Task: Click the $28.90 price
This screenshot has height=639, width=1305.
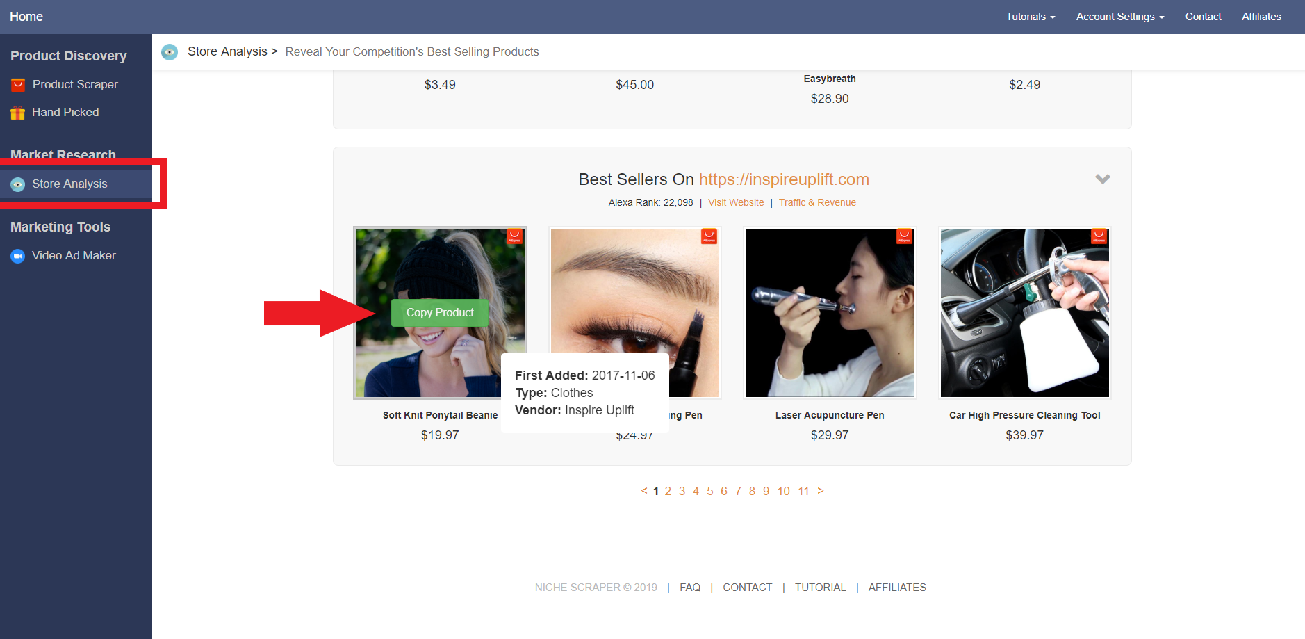Action: click(830, 99)
